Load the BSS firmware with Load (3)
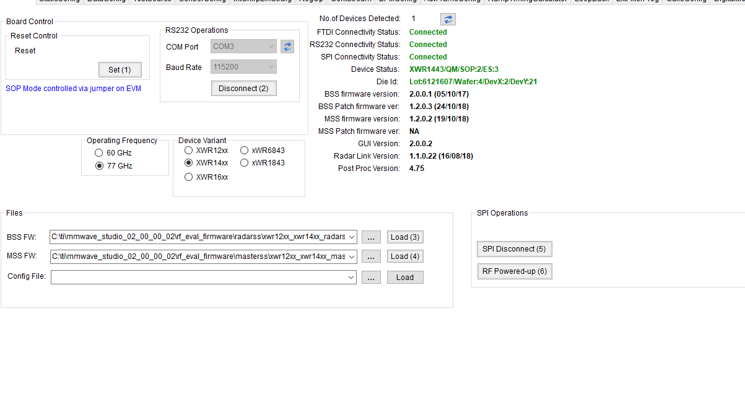This screenshot has height=412, width=745. point(404,237)
